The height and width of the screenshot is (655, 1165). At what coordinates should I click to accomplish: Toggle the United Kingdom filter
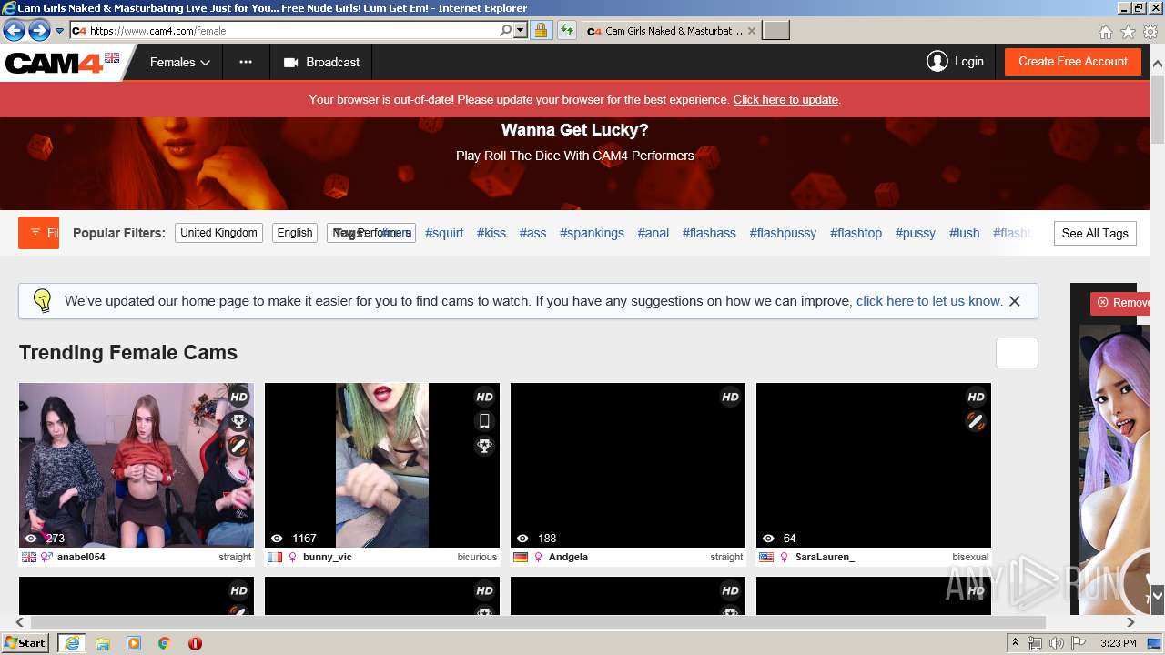(218, 233)
